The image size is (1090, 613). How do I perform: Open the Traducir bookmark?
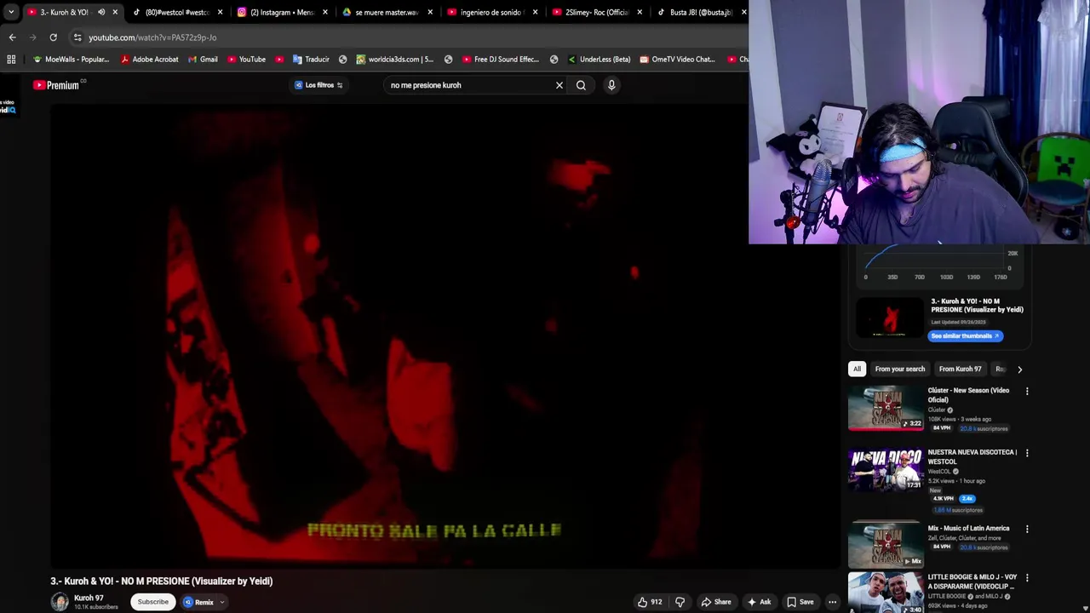(x=311, y=60)
